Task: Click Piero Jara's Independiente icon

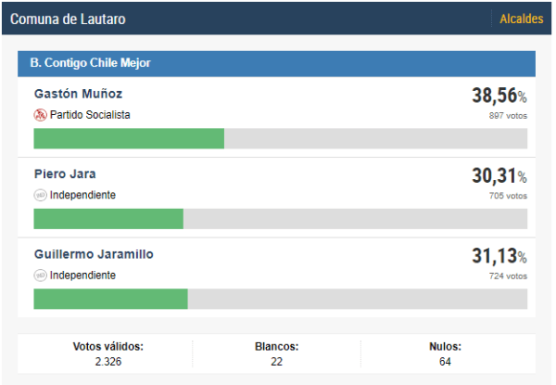Action: (40, 195)
